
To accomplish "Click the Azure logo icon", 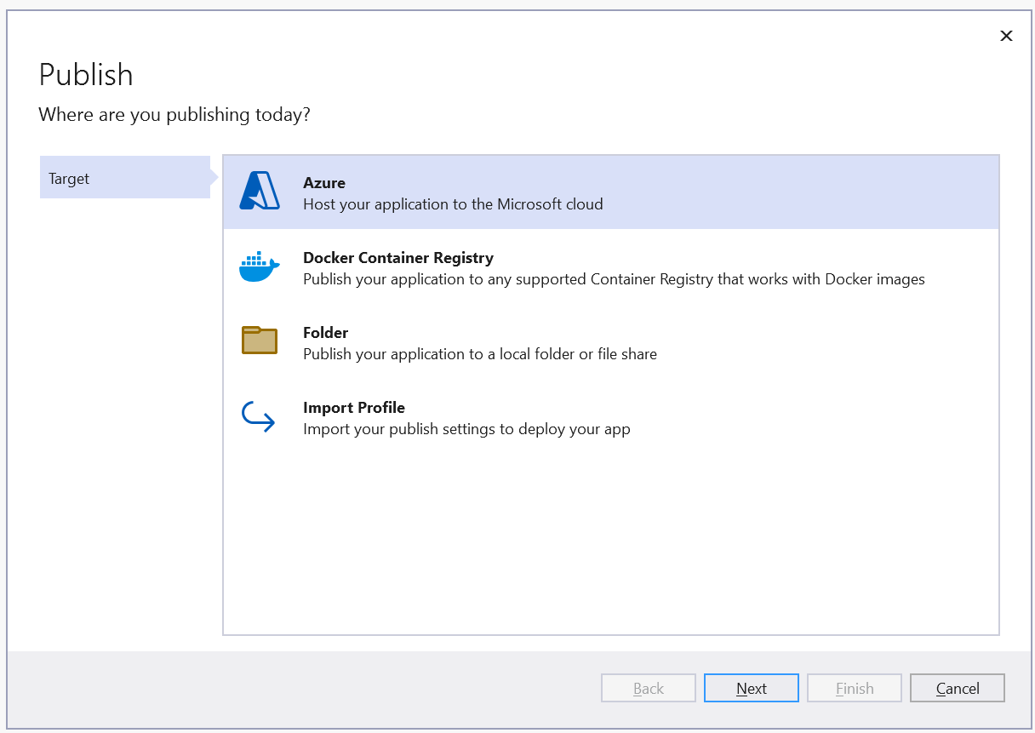I will pyautogui.click(x=260, y=191).
